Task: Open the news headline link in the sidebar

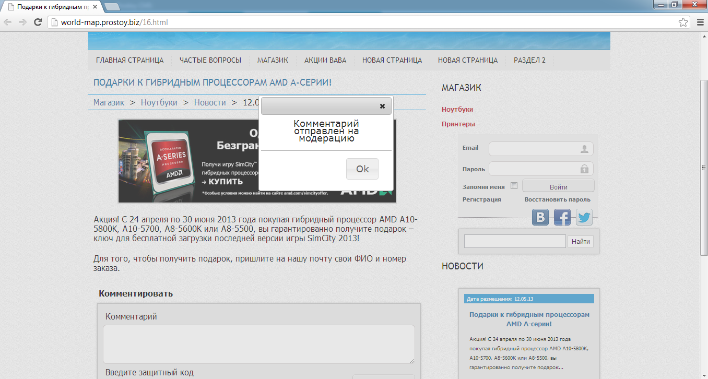Action: [529, 319]
